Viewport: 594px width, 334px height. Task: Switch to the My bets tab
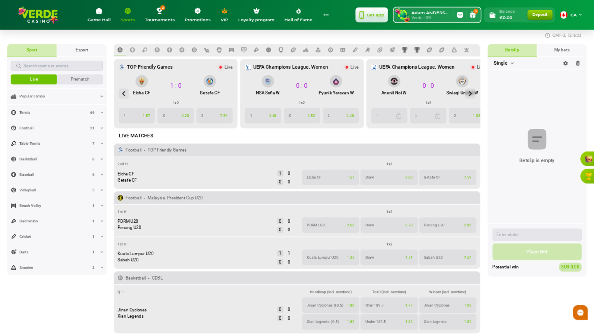[x=562, y=50]
